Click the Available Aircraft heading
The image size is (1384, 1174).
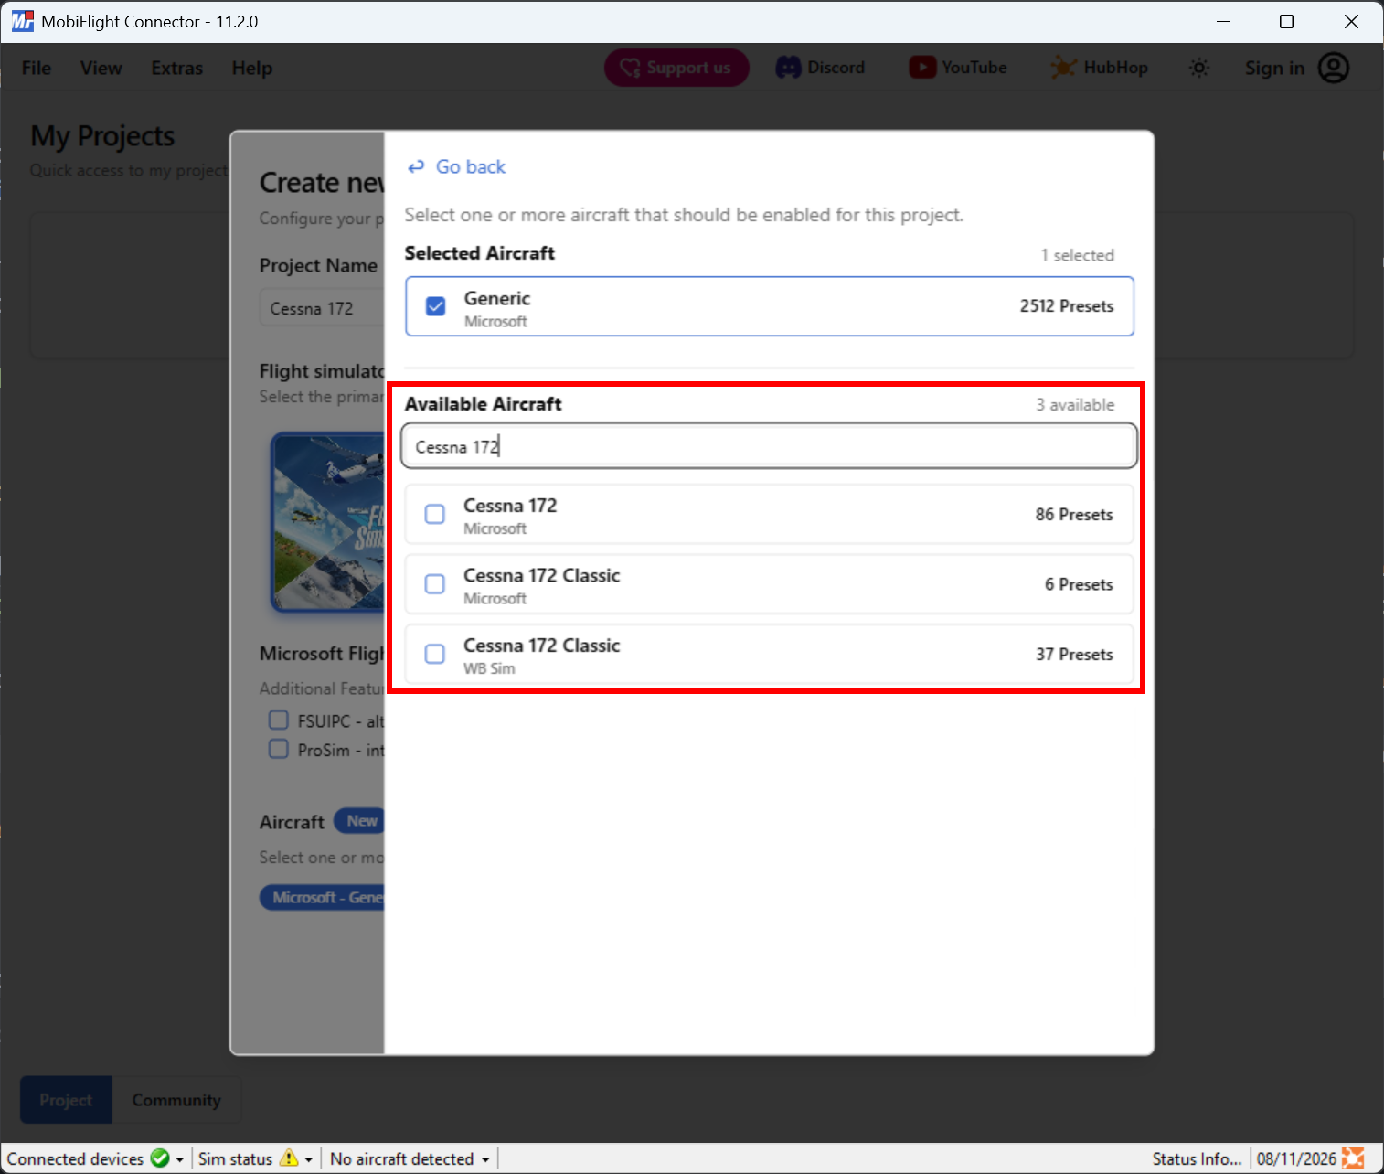(x=484, y=404)
